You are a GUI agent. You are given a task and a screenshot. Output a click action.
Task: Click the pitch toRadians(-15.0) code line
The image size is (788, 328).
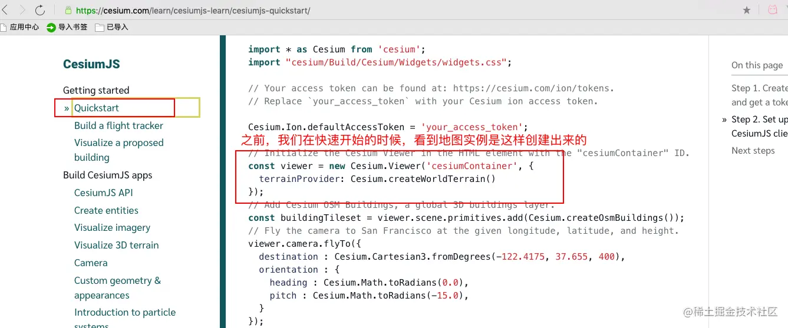point(369,296)
